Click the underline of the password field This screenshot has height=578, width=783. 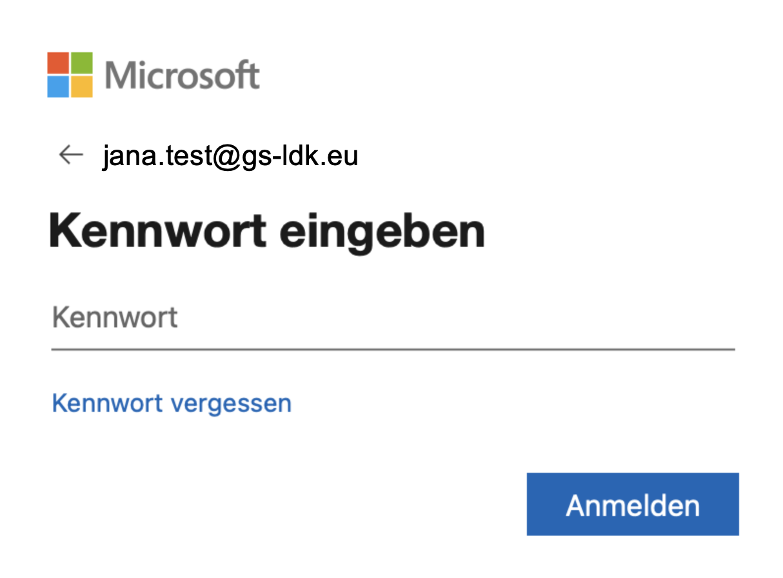tap(392, 348)
